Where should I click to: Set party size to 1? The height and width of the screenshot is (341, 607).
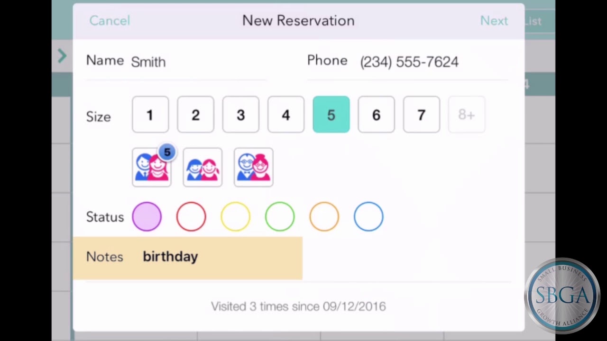[150, 115]
